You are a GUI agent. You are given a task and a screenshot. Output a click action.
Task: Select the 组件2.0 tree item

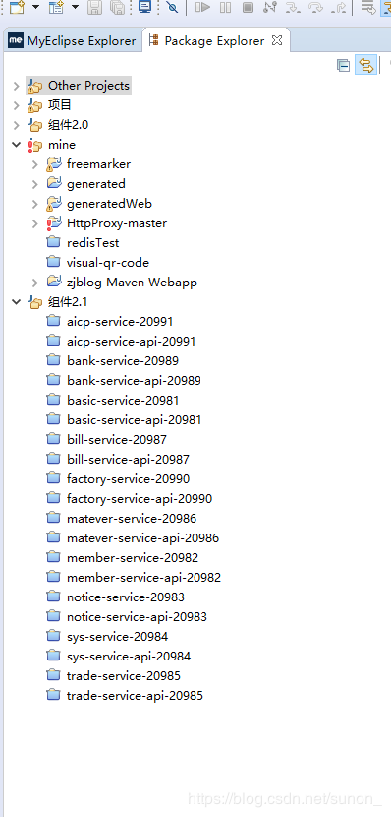tap(68, 125)
